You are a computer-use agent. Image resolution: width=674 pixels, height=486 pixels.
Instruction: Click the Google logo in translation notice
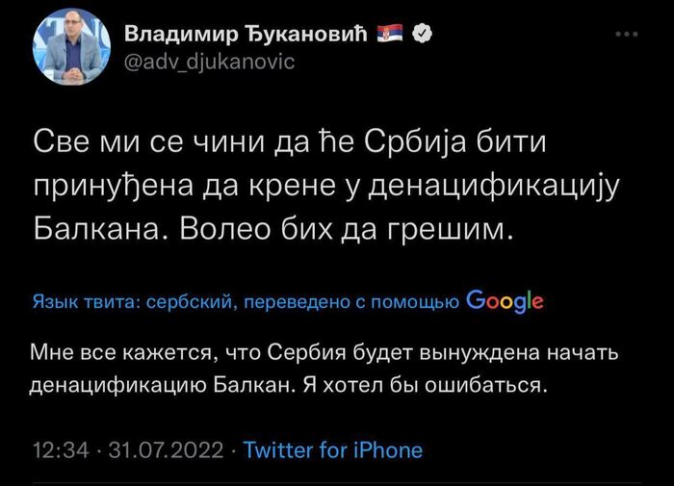(x=505, y=302)
